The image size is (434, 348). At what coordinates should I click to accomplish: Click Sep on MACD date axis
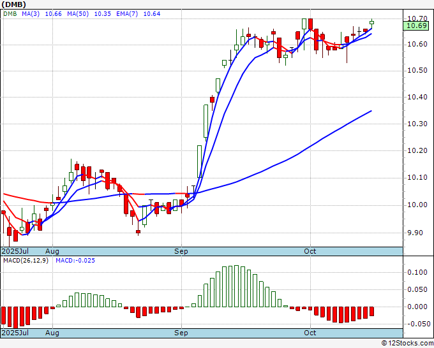[181, 333]
